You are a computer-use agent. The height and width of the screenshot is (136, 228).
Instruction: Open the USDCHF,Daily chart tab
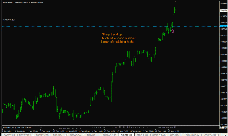(159, 135)
